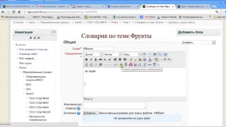Switch to the Facebook browser tab
226x127 pixels.
123,6
